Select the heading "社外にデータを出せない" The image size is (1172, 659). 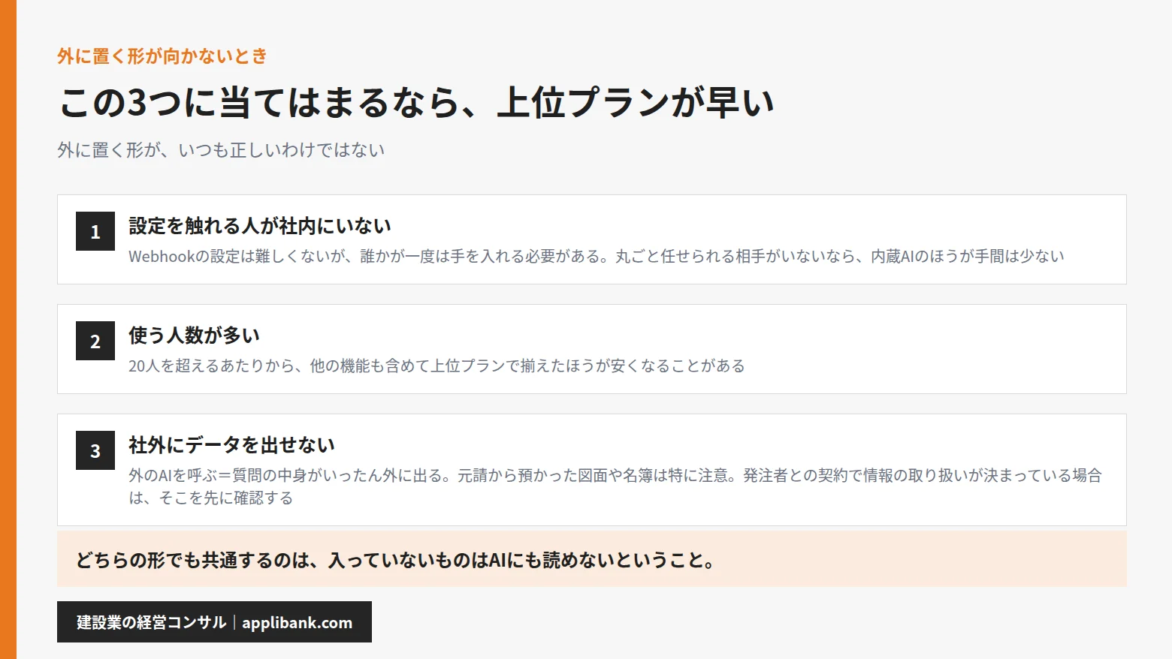pyautogui.click(x=231, y=445)
